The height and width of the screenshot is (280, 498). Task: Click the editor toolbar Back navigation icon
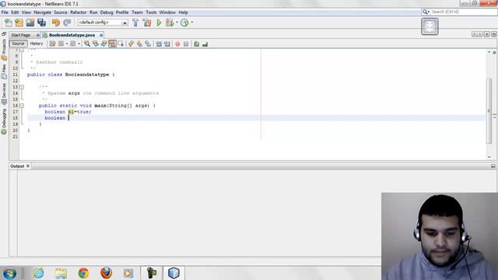point(61,44)
